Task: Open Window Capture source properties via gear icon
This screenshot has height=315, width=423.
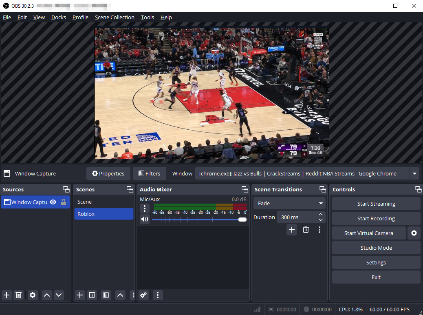Action: (x=33, y=295)
